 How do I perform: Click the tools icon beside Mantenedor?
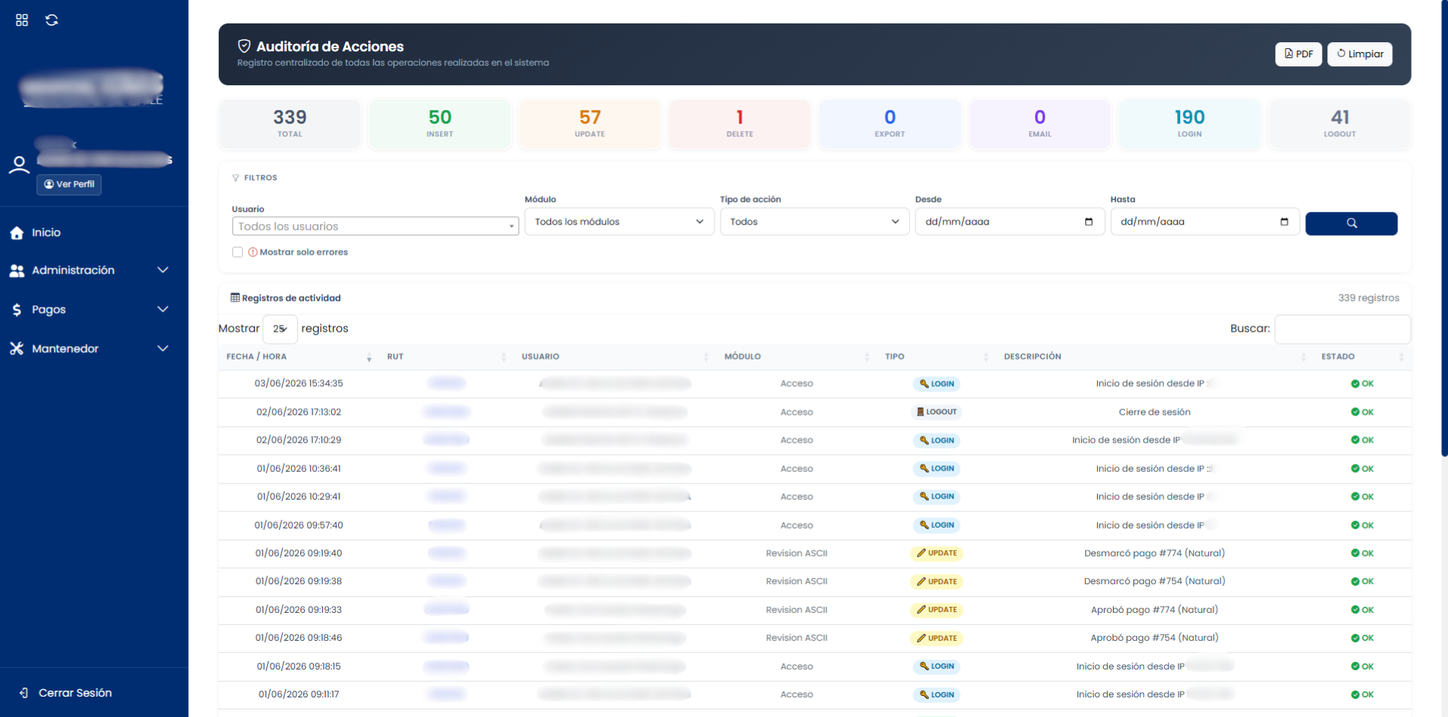tap(17, 348)
